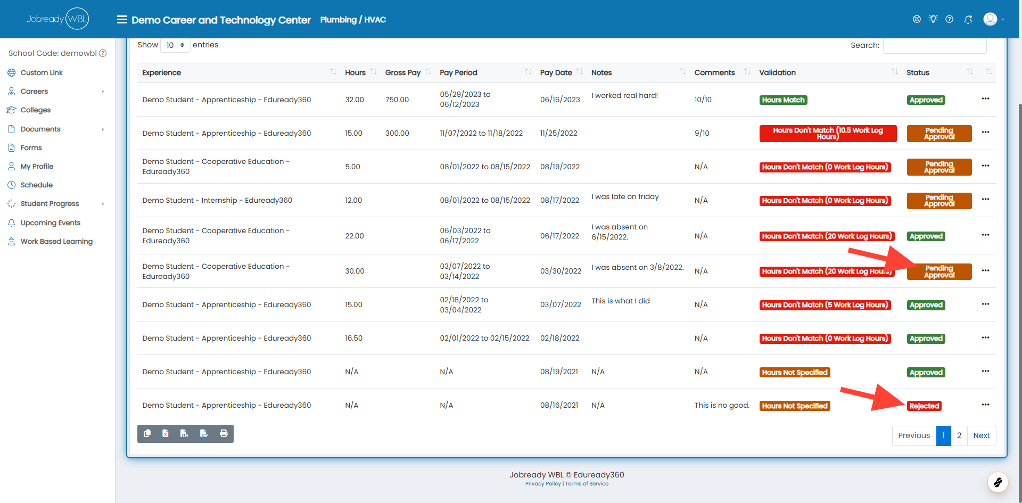The image size is (1022, 503).
Task: Open the user profile avatar dropdown
Action: tap(993, 19)
